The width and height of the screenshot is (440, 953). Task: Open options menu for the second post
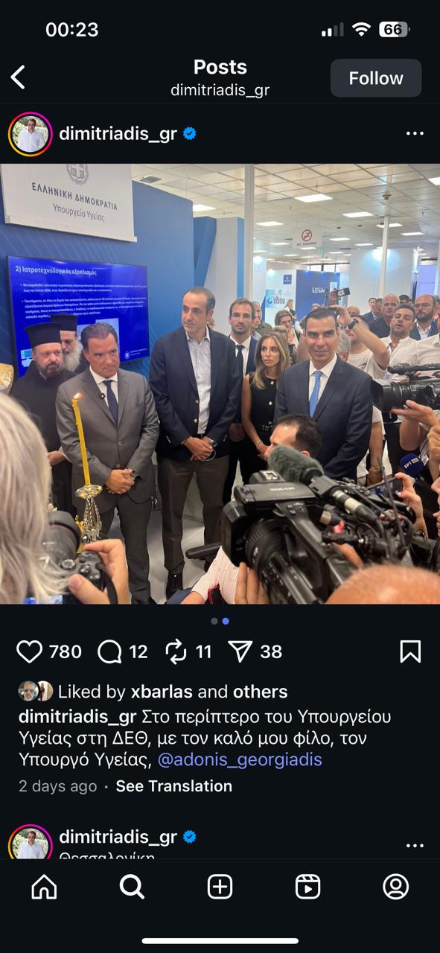(415, 846)
